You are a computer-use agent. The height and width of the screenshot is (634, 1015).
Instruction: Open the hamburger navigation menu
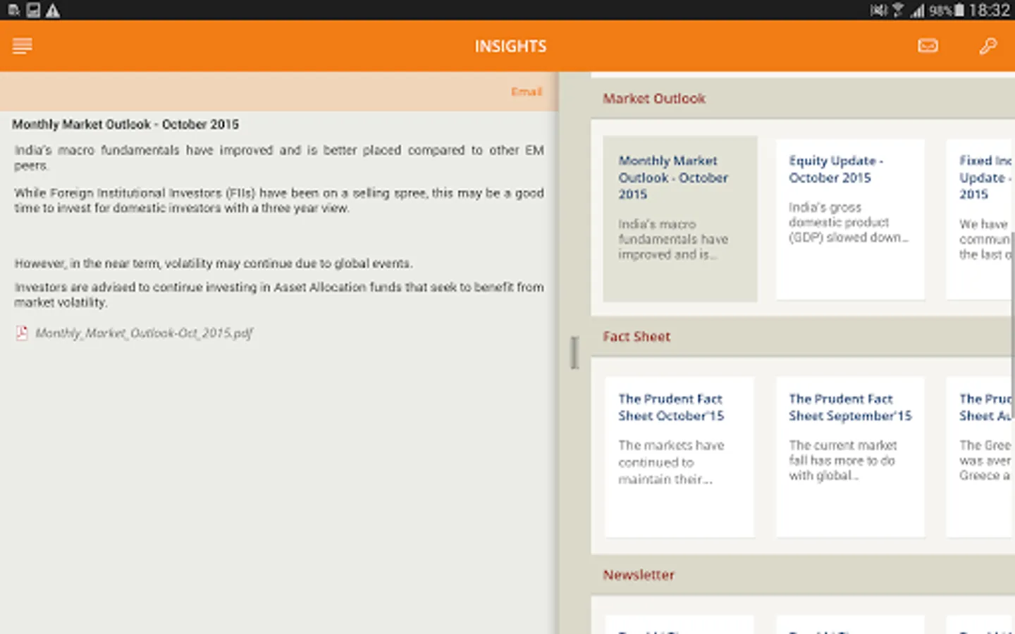click(22, 46)
